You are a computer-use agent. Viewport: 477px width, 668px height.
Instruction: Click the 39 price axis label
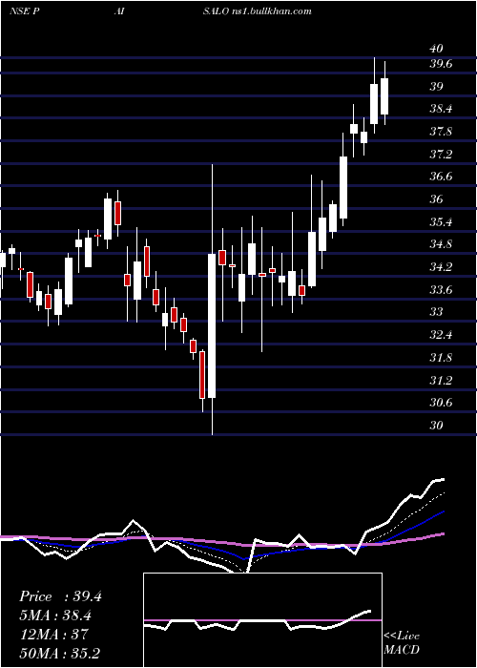tap(437, 87)
